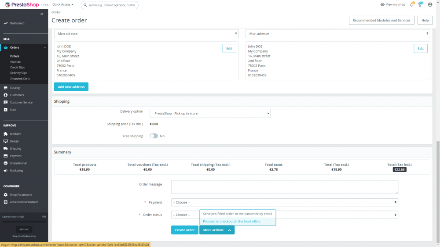This screenshot has width=440, height=247.
Task: Click the Payment card icon
Action: pos(6,156)
